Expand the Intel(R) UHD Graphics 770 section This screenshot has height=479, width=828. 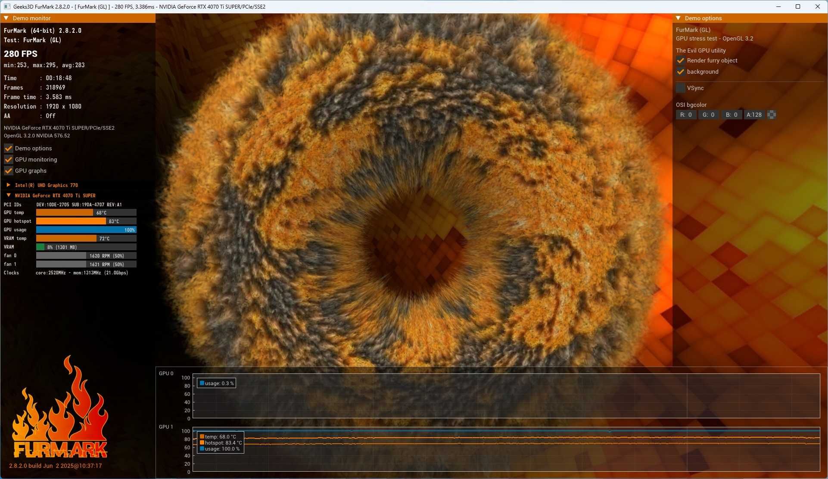tap(8, 185)
